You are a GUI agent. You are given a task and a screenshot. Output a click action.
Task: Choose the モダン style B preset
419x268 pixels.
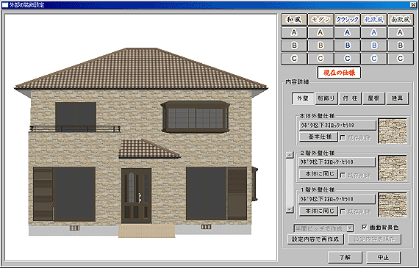coord(320,46)
